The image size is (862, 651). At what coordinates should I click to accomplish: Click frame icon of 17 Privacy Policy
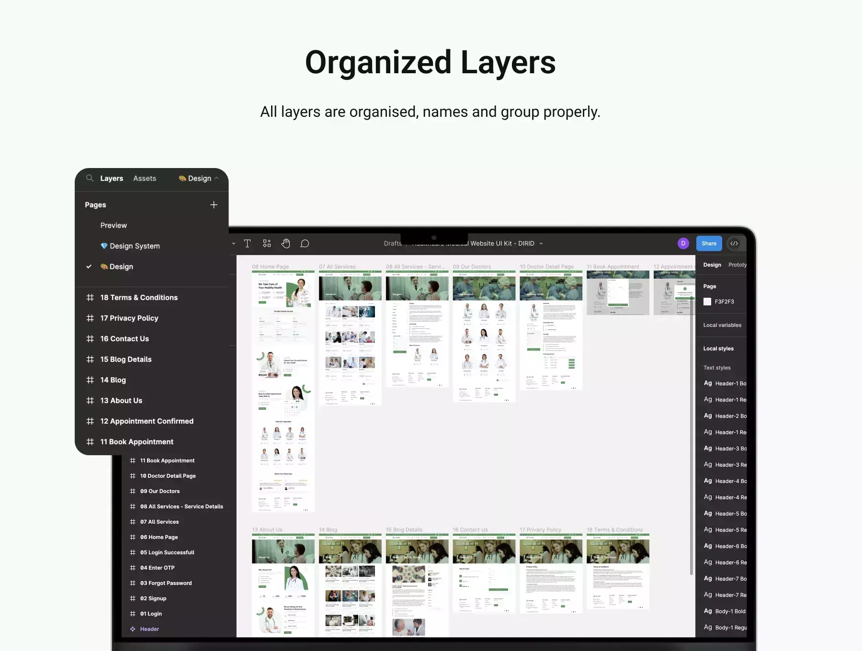point(90,318)
